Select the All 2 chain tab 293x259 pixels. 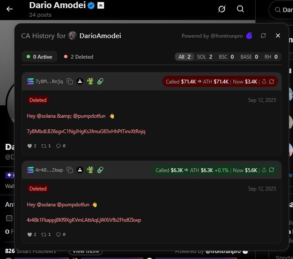pyautogui.click(x=184, y=57)
